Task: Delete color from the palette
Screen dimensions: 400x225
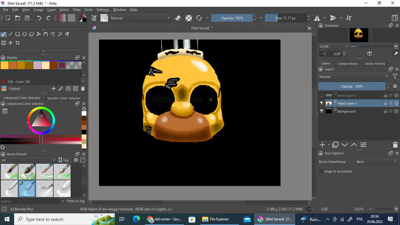Action: pyautogui.click(x=83, y=88)
